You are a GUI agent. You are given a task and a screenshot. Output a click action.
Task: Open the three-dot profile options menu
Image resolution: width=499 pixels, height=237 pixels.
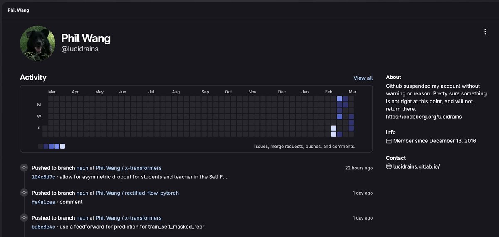[485, 32]
